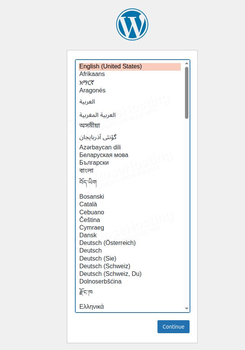Select Беларуская мова language

coord(130,155)
